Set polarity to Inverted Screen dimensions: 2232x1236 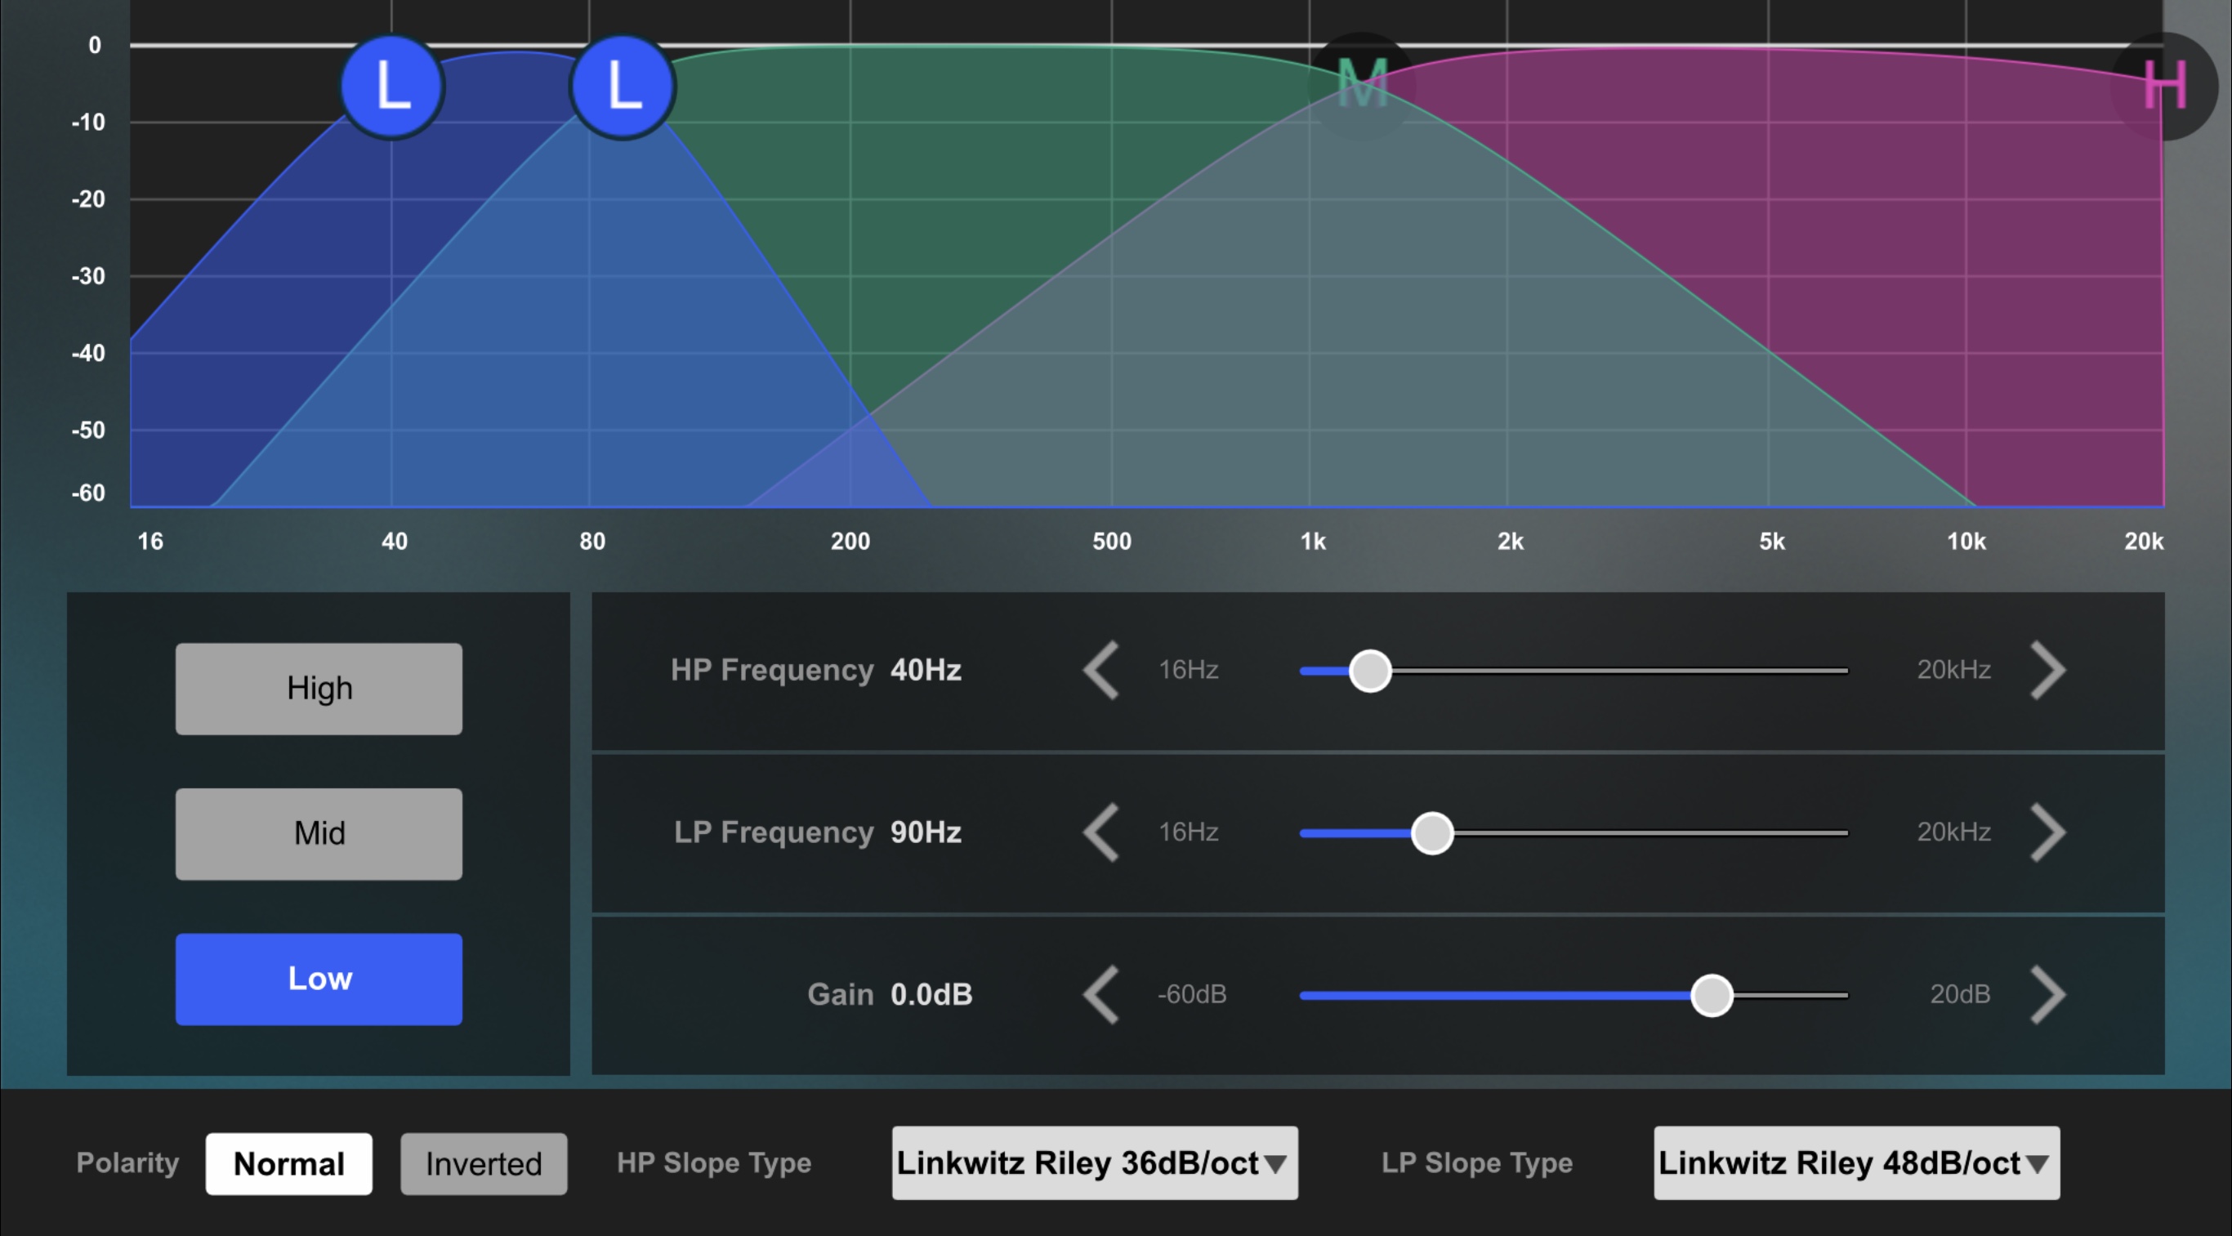[x=484, y=1163]
